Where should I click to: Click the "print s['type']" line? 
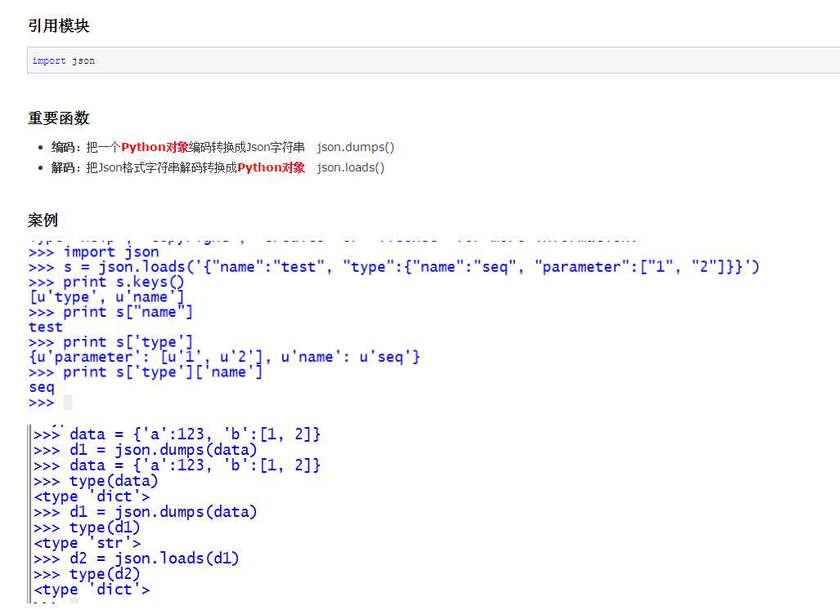(x=111, y=341)
